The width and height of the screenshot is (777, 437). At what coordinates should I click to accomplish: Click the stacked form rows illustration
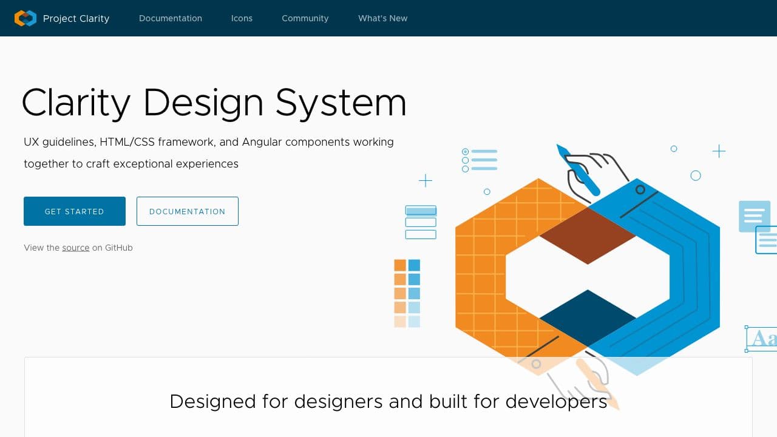pyautogui.click(x=421, y=222)
